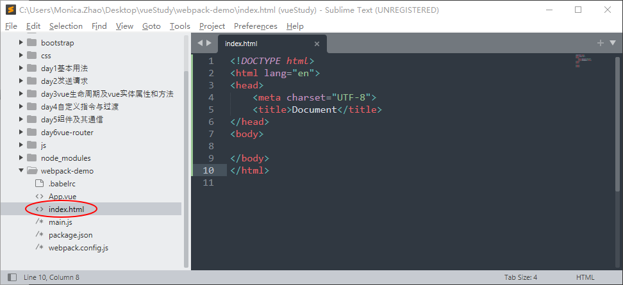Open the tab list dropdown arrow
623x285 pixels.
(612, 43)
